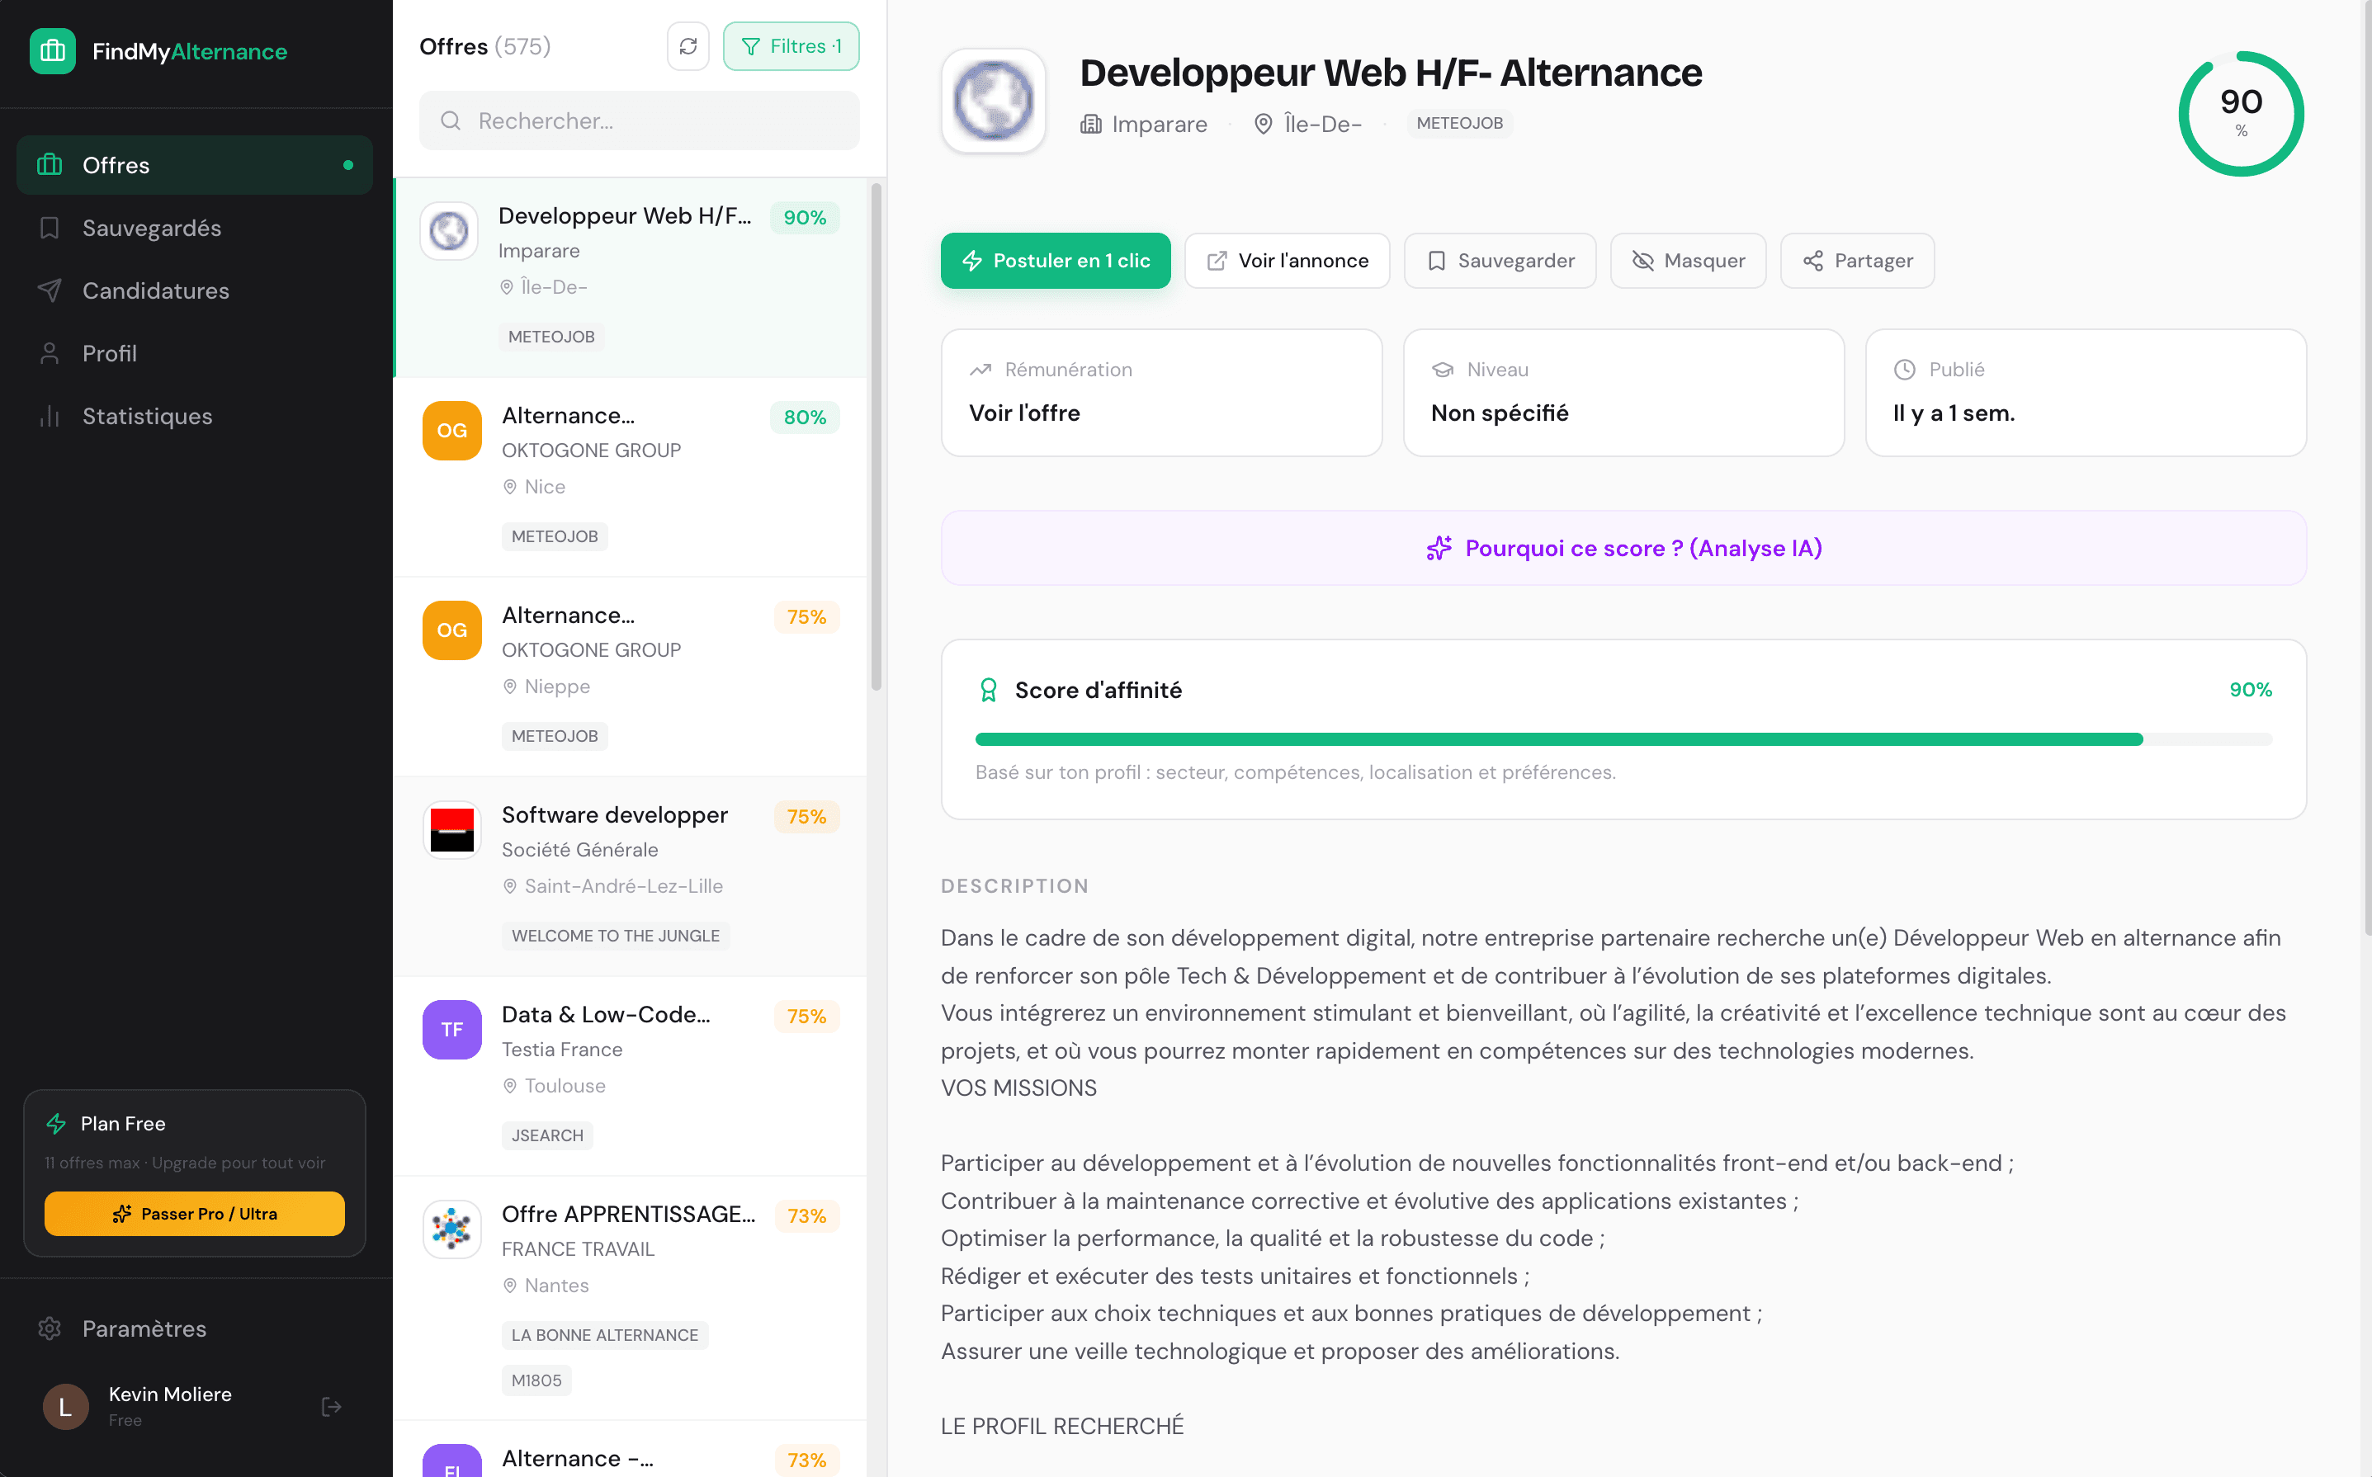The height and width of the screenshot is (1477, 2372).
Task: Click the Voir l'annonce button
Action: [x=1287, y=261]
